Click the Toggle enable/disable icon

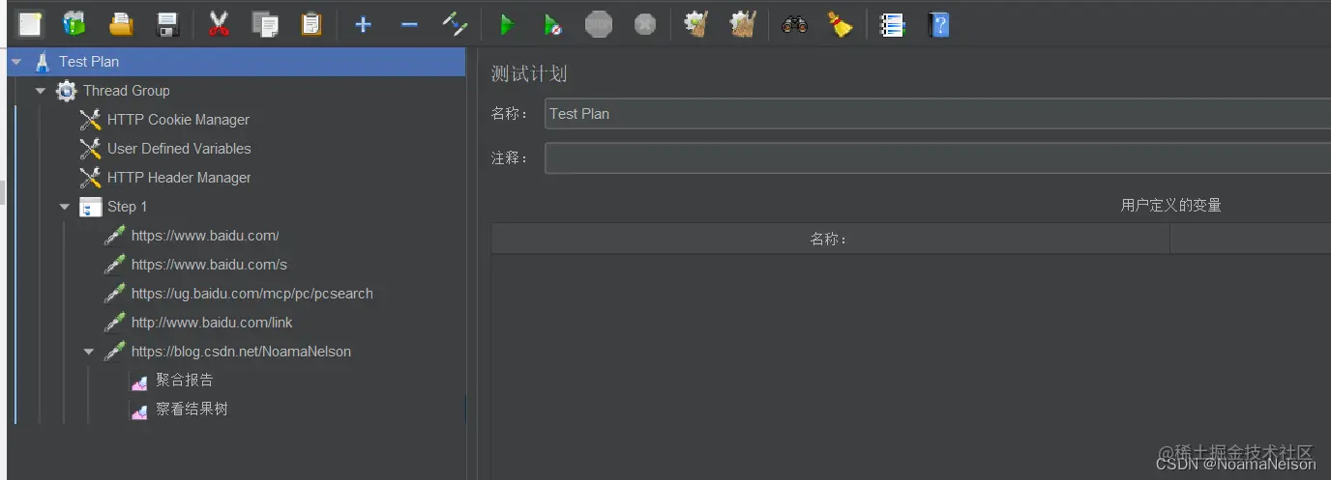point(455,24)
